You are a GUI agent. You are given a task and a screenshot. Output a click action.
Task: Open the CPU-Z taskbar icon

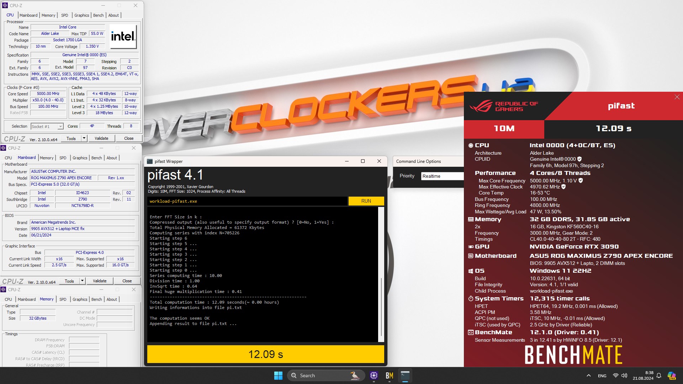click(x=374, y=375)
